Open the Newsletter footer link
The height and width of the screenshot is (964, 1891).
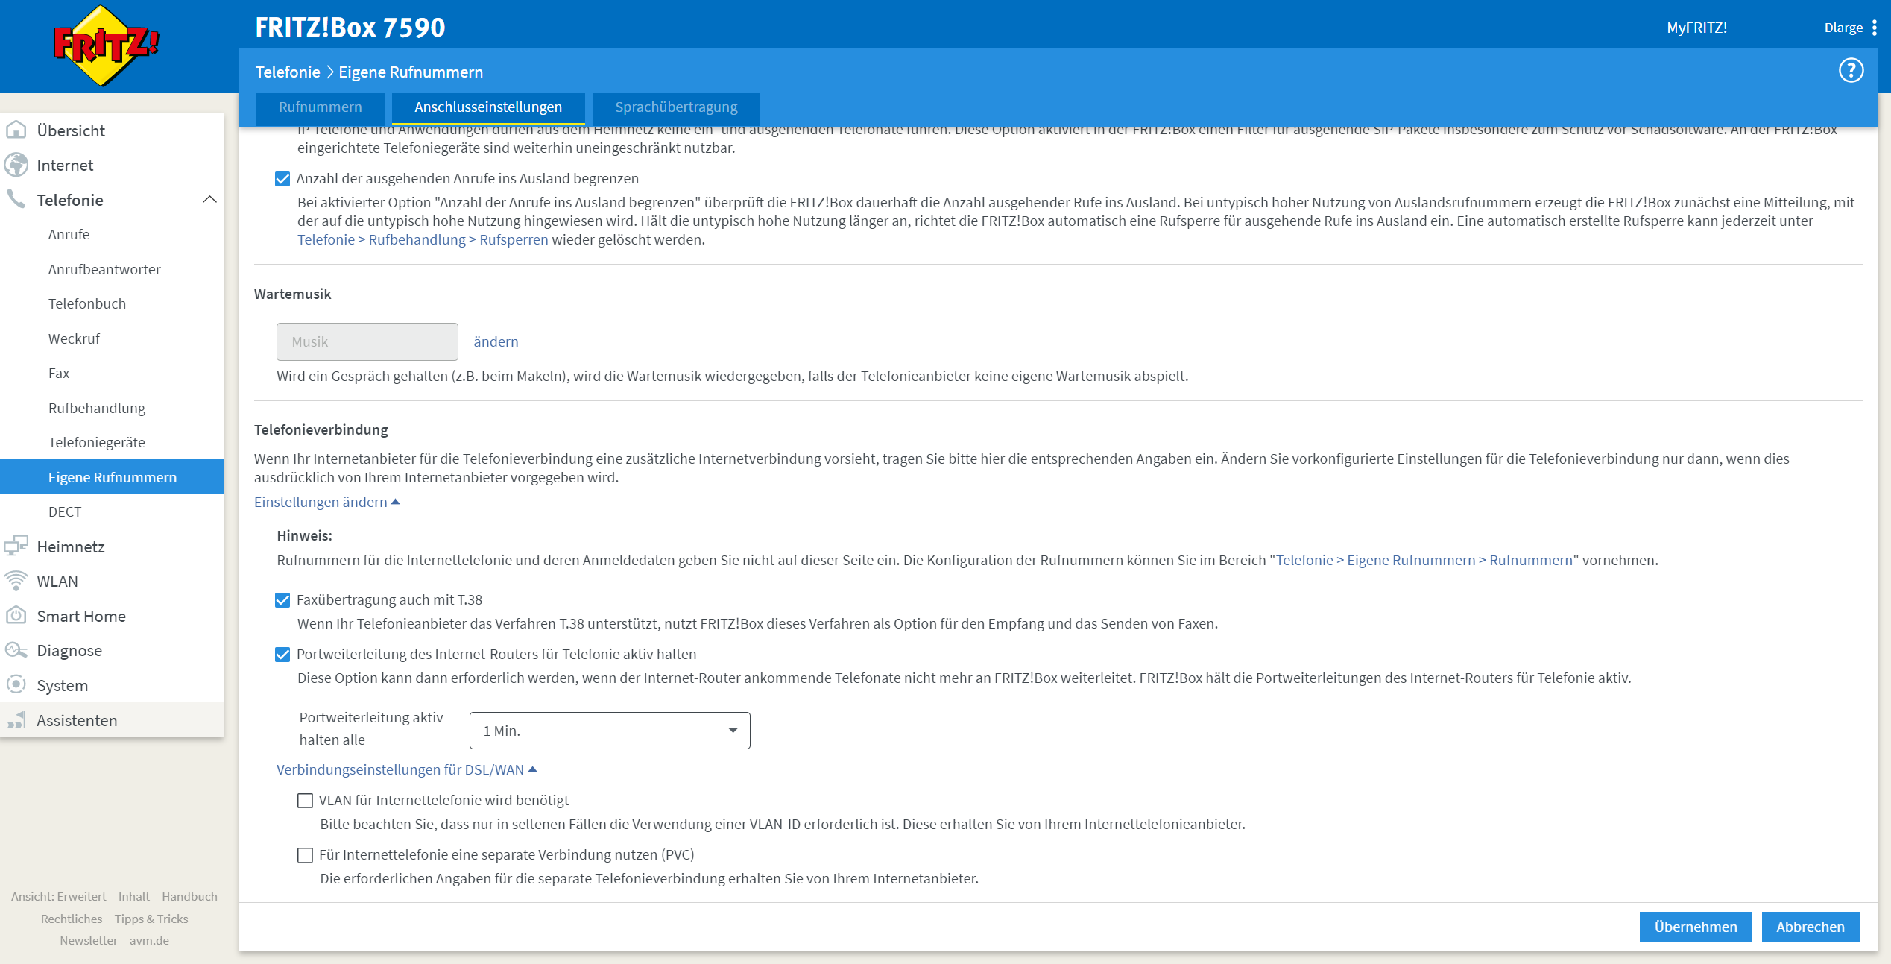89,940
